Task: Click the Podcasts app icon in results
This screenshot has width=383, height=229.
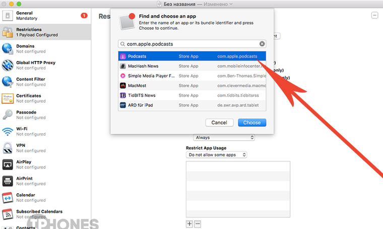Action: [x=123, y=56]
